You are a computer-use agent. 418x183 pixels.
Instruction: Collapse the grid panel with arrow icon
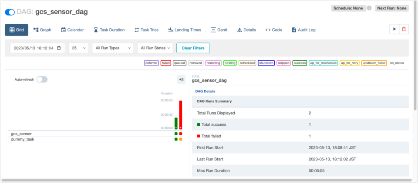pyautogui.click(x=181, y=79)
